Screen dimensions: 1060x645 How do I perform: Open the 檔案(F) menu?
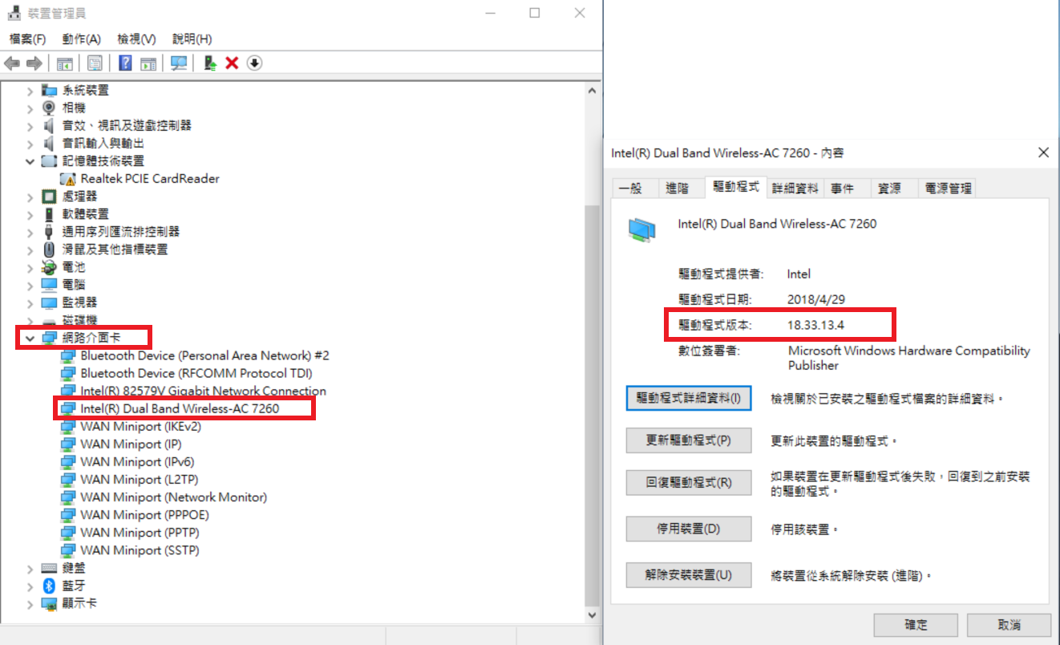[x=27, y=39]
